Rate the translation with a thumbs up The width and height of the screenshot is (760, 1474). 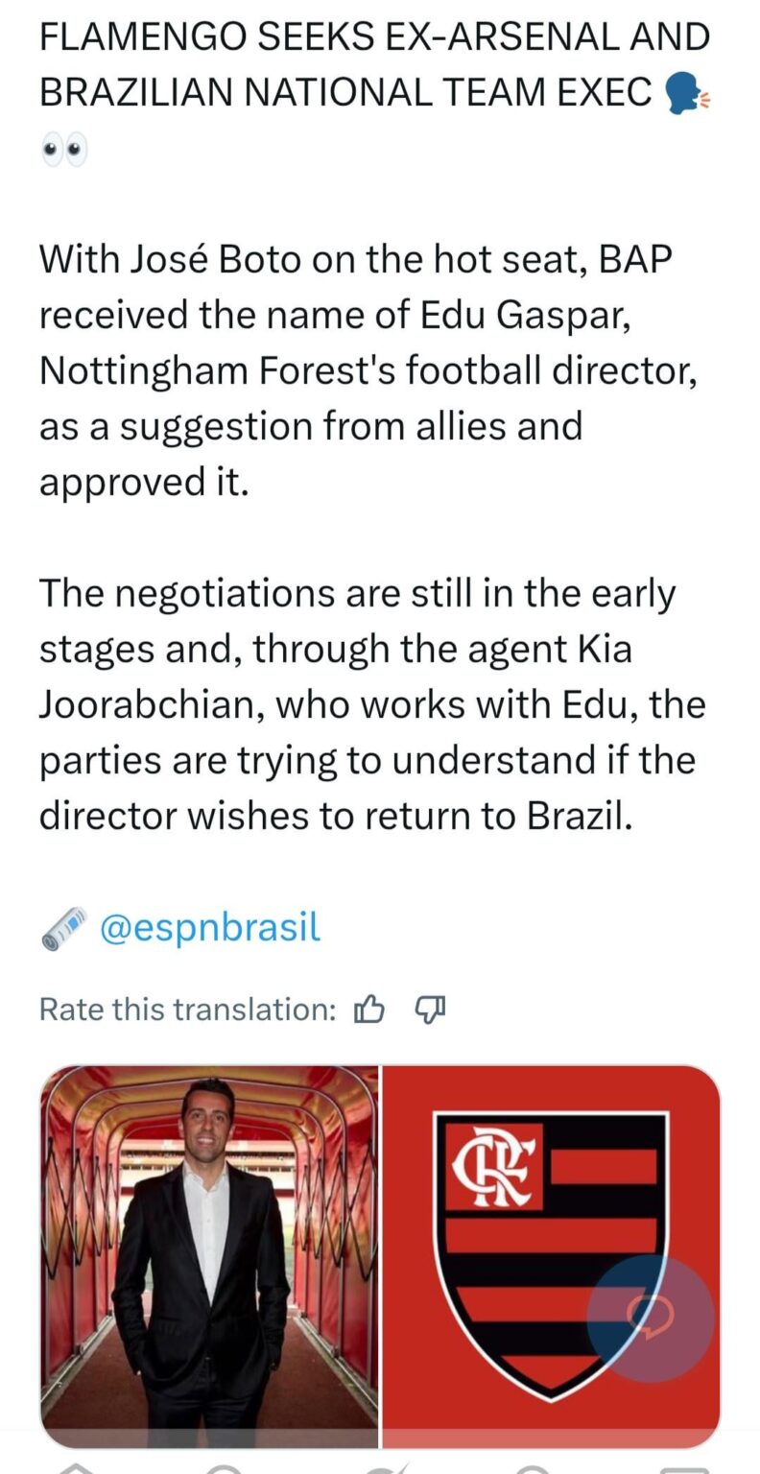[369, 1009]
